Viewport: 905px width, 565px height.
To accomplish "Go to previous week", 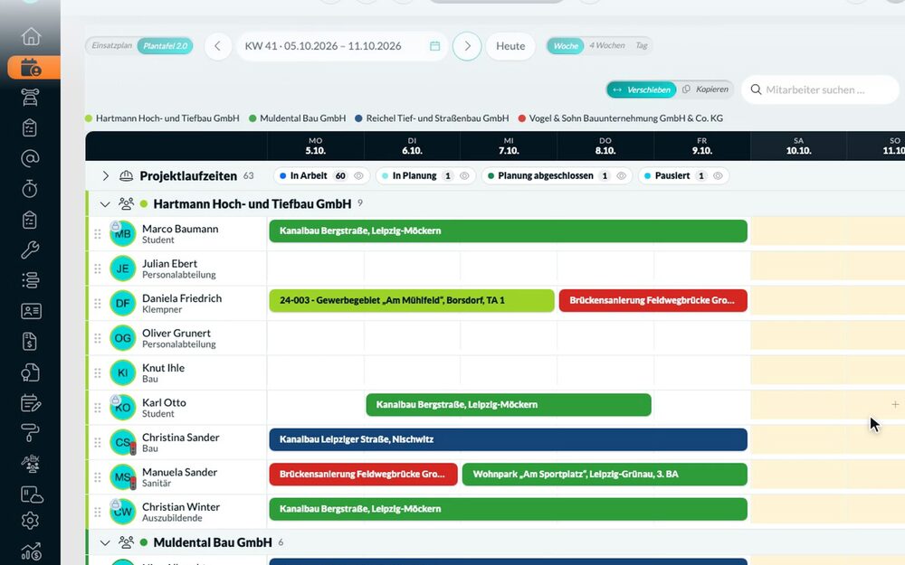I will click(217, 46).
